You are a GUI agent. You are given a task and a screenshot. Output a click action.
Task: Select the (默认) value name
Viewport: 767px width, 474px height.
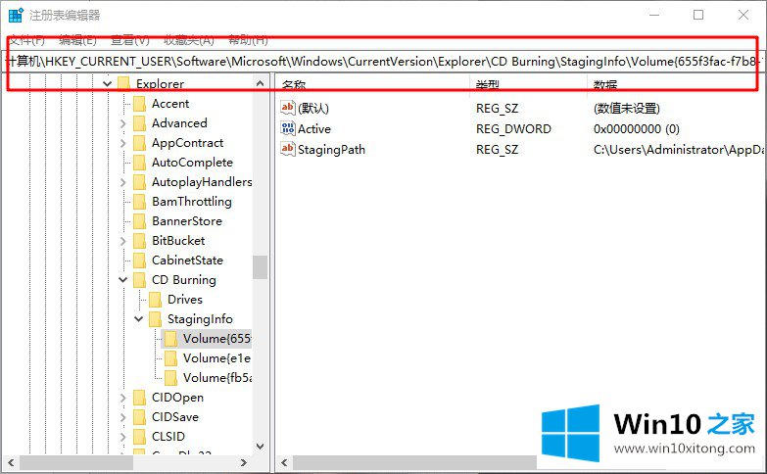point(313,108)
